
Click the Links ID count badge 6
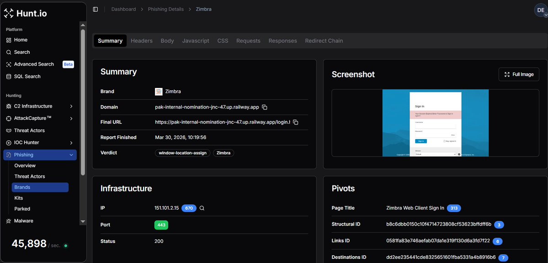[497, 241]
